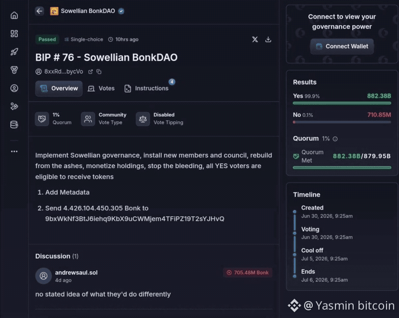Switch to the Votes tab
This screenshot has width=399, height=318.
(x=101, y=89)
